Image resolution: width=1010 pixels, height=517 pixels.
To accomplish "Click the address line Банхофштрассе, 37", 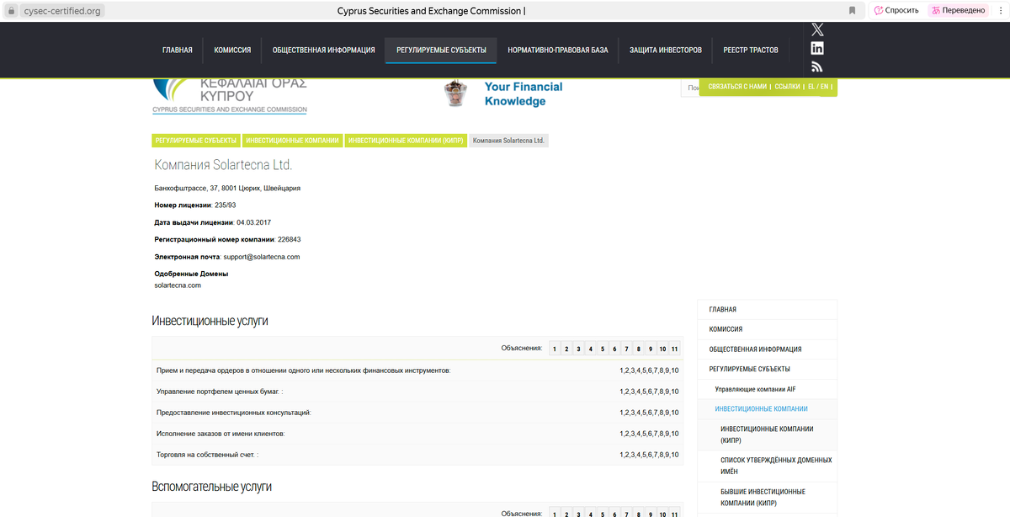I will (227, 188).
